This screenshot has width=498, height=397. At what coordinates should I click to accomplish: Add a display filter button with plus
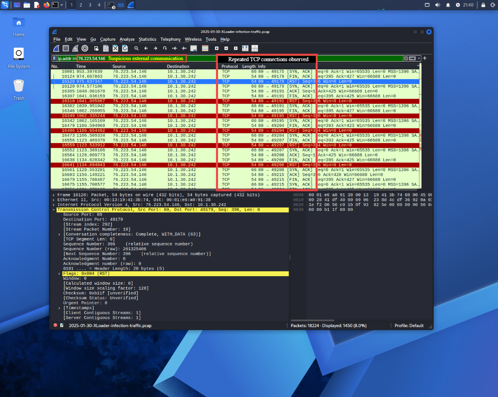coord(425,58)
